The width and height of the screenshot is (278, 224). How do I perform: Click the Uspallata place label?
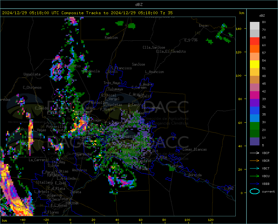(x=32, y=74)
